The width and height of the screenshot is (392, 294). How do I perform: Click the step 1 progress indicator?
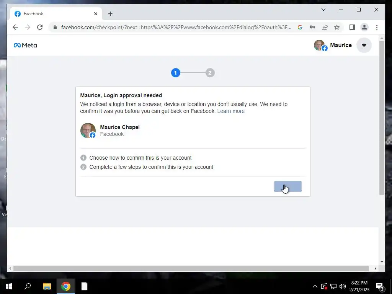point(175,73)
